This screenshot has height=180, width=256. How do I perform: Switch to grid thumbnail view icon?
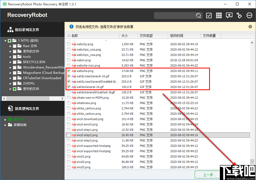tap(219, 16)
